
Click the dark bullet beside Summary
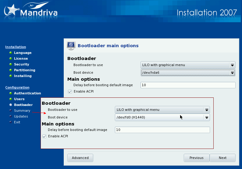tap(11, 111)
